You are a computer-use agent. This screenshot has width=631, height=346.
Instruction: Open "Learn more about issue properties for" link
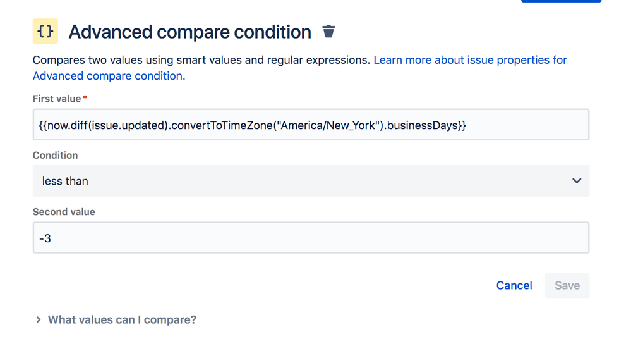(470, 60)
